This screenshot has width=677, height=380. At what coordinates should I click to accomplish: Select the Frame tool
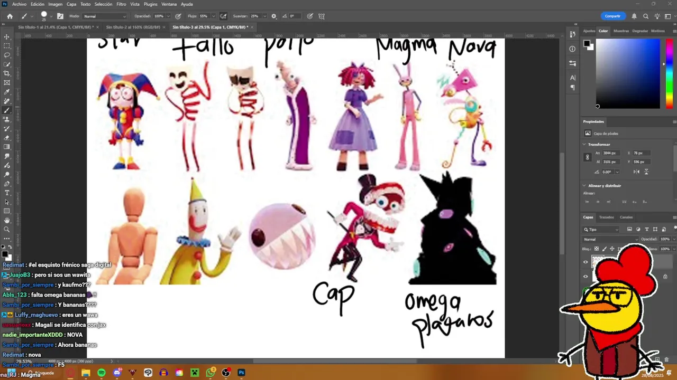coord(7,83)
